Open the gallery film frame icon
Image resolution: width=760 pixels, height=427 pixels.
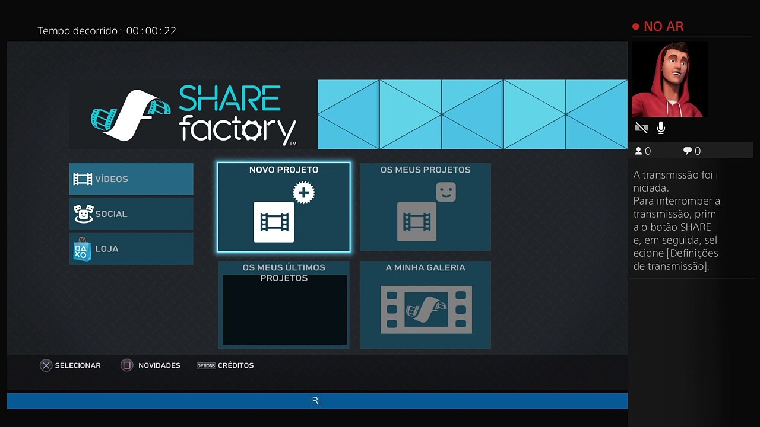[x=426, y=310]
